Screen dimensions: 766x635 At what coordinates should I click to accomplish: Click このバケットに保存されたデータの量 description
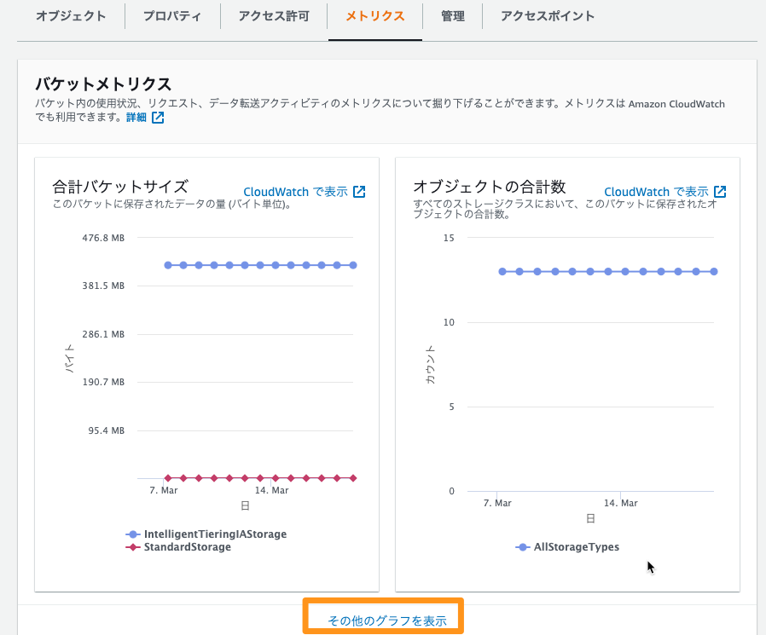pos(172,204)
